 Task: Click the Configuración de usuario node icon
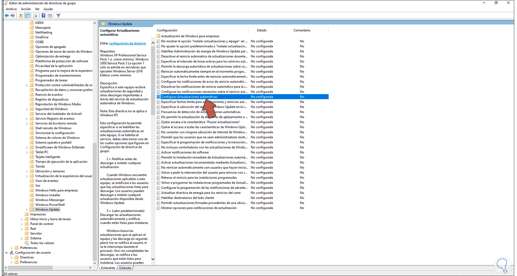pyautogui.click(x=12, y=253)
